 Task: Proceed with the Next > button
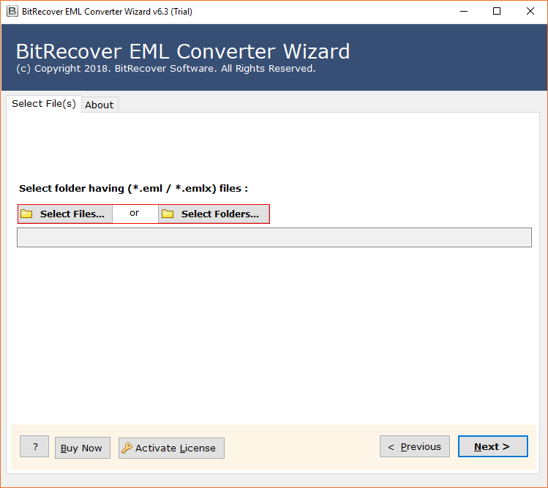(493, 446)
